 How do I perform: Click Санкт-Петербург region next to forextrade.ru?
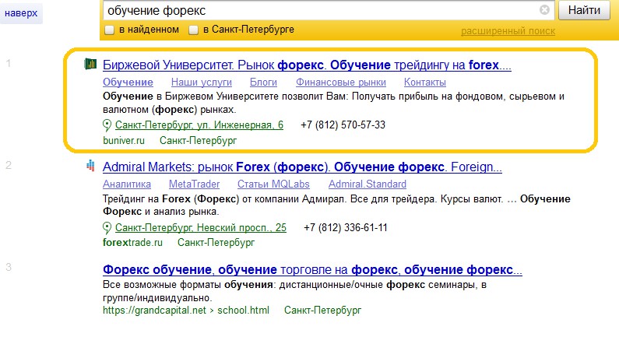coord(216,242)
